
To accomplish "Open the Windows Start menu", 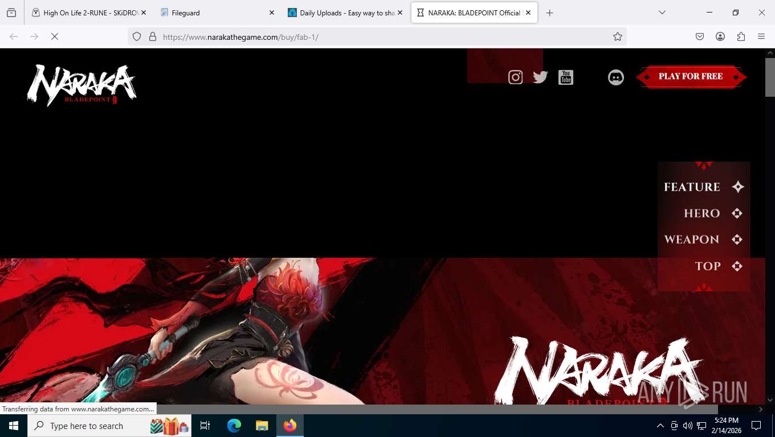I will 14,426.
